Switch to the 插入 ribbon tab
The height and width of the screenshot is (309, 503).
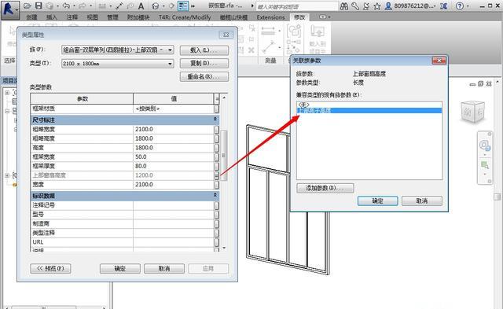(51, 17)
